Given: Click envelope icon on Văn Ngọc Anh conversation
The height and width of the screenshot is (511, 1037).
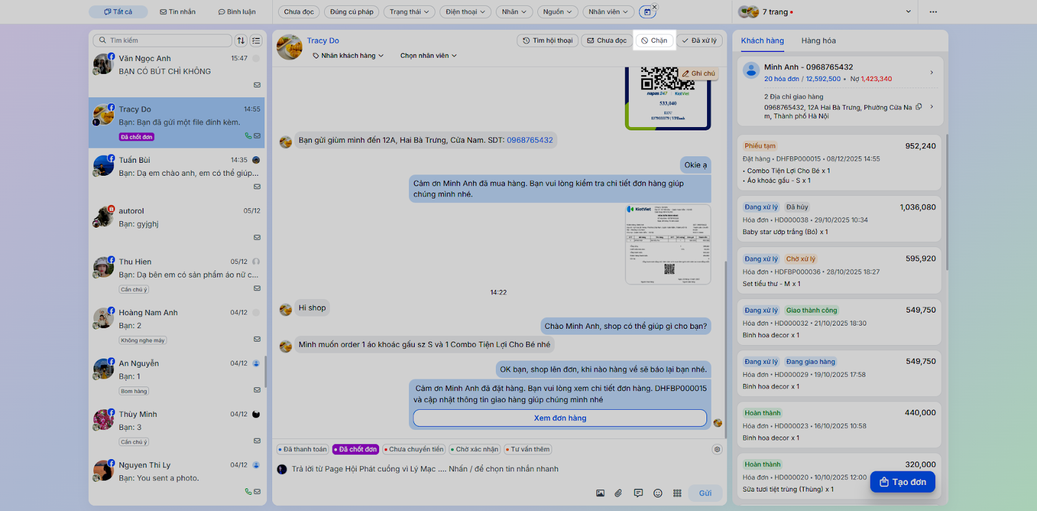Looking at the screenshot, I should (257, 85).
